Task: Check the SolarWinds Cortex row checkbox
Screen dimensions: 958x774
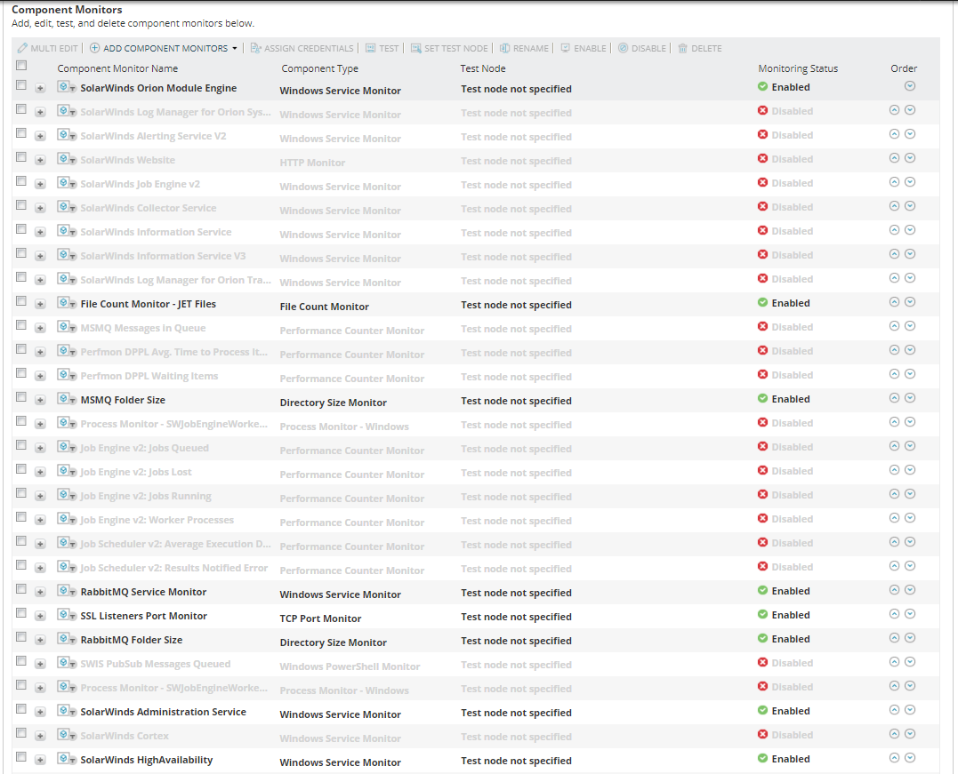Action: 21,732
